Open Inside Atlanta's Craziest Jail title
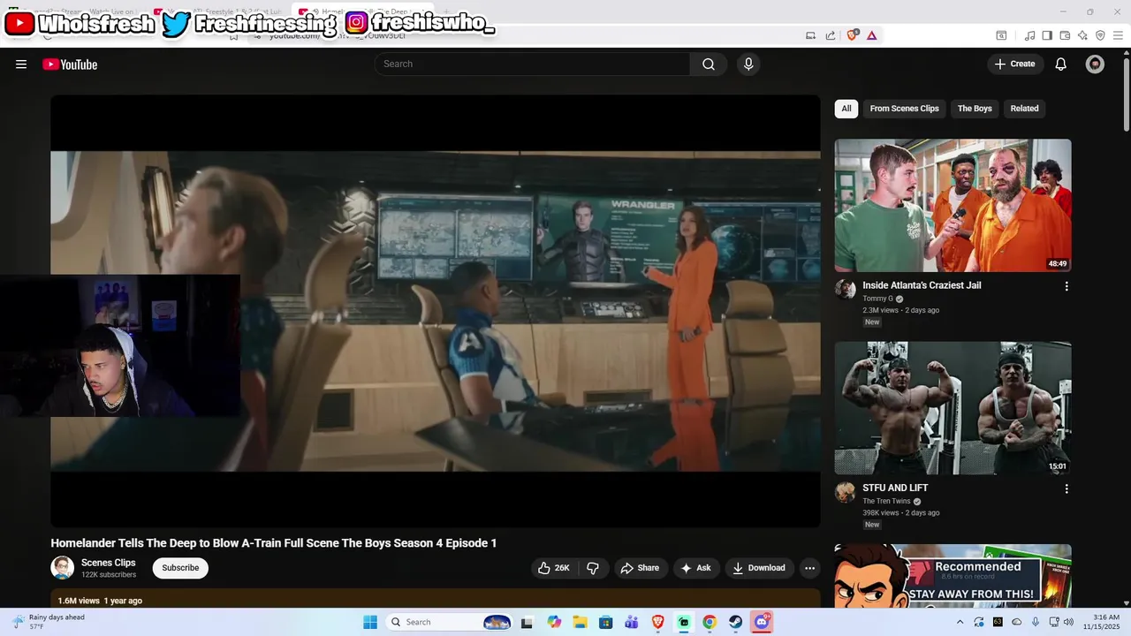Screen dimensions: 1131x636 (x=922, y=285)
